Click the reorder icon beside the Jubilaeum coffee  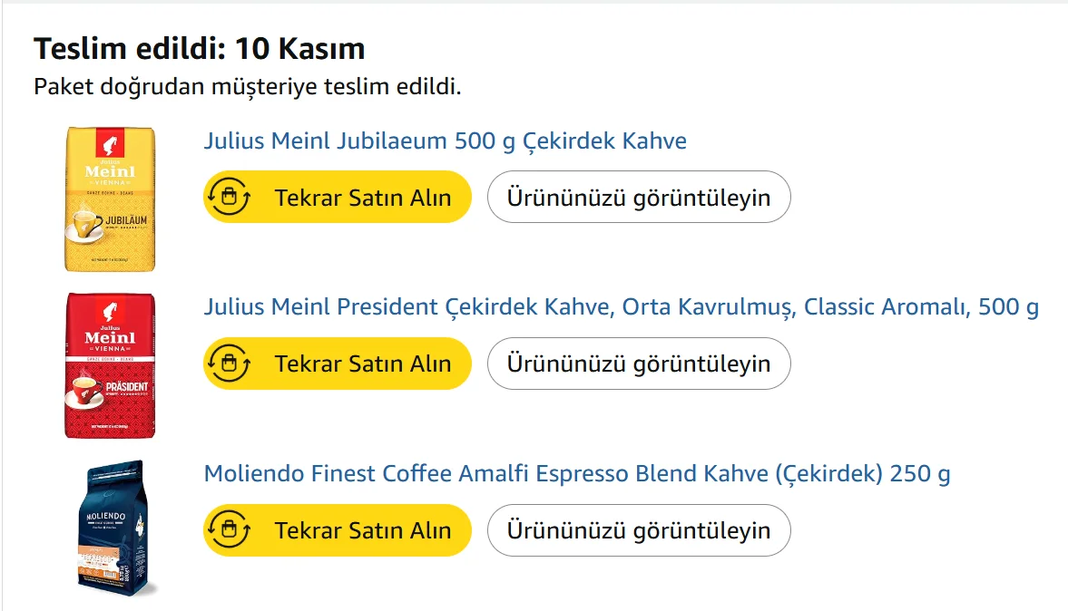pos(229,197)
